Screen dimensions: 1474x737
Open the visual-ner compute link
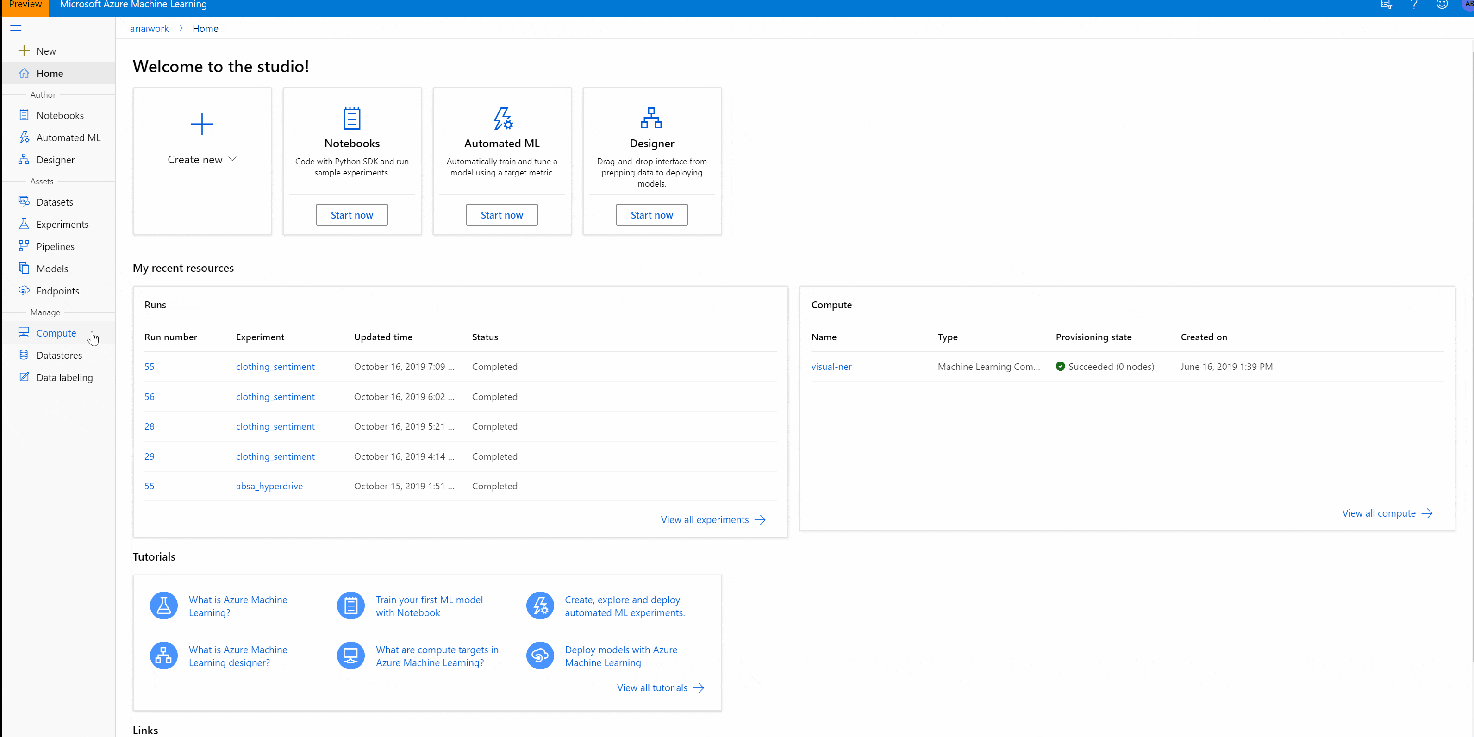[x=831, y=366]
